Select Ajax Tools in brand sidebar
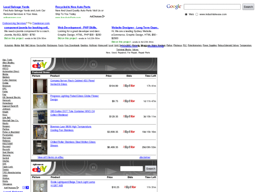 (7, 60)
